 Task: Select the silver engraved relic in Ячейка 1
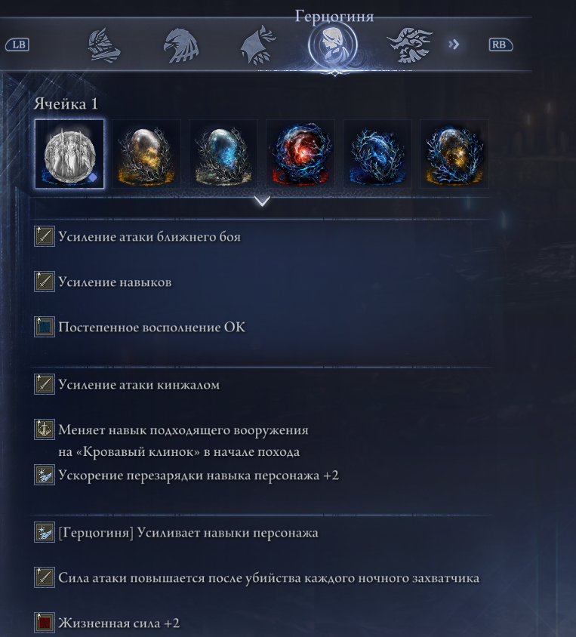[x=69, y=154]
